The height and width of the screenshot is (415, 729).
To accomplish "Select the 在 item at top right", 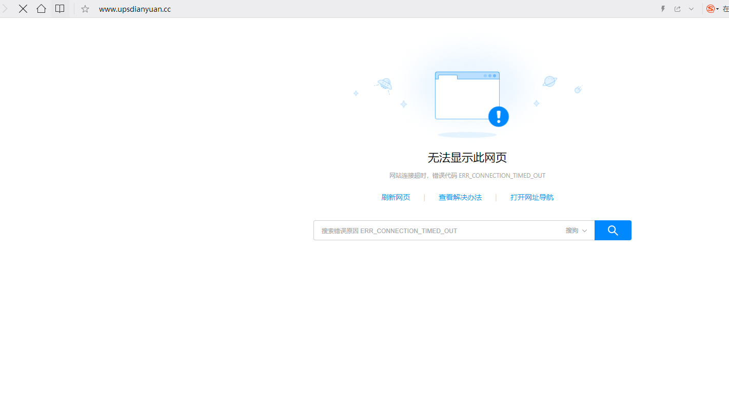I will coord(726,9).
